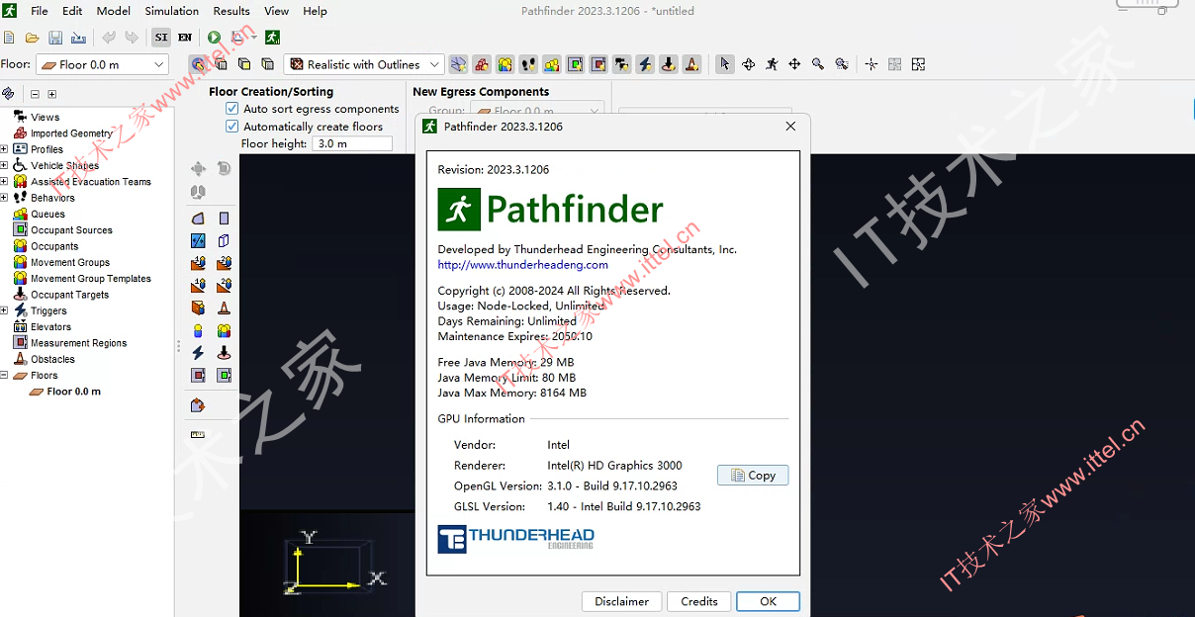Viewport: 1195px width, 617px height.
Task: Select the zoom magnifier tool
Action: point(818,64)
